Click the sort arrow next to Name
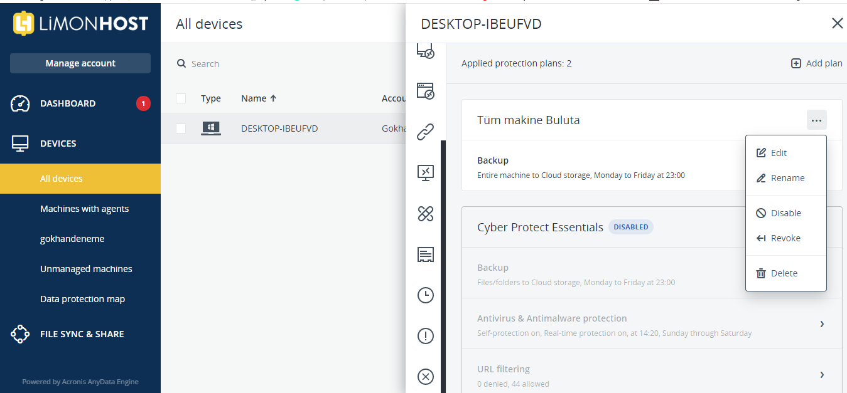Viewport: 847px width, 393px height. (x=273, y=98)
